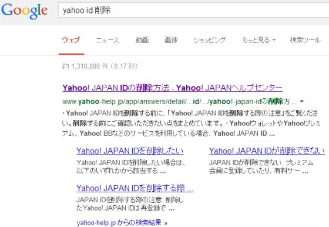This screenshot has width=329, height=227.
Task: Expand the もっと見る dropdown
Action: click(x=259, y=40)
